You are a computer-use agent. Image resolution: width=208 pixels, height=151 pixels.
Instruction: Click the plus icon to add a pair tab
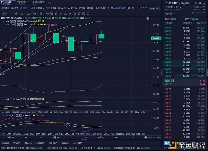pyautogui.click(x=49, y=3)
